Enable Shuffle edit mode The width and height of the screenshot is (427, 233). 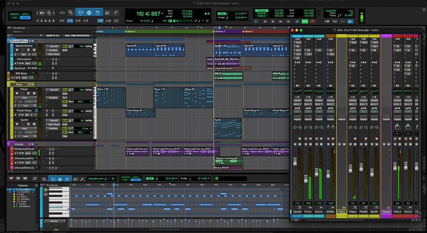click(15, 14)
